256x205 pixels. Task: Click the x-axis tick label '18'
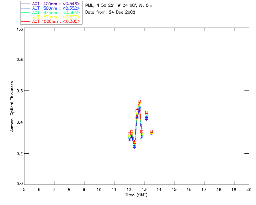point(219,189)
